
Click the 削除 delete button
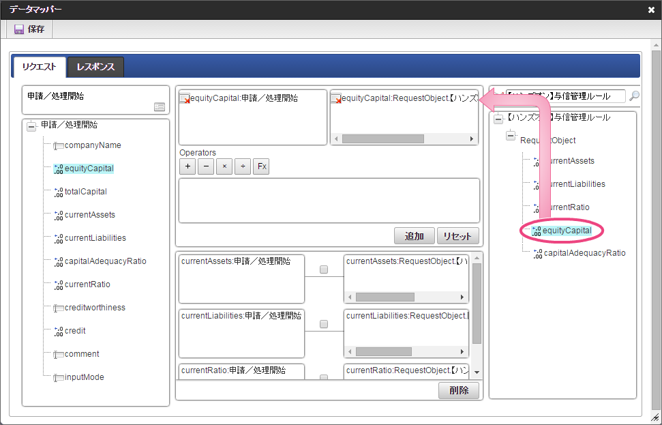coord(459,390)
